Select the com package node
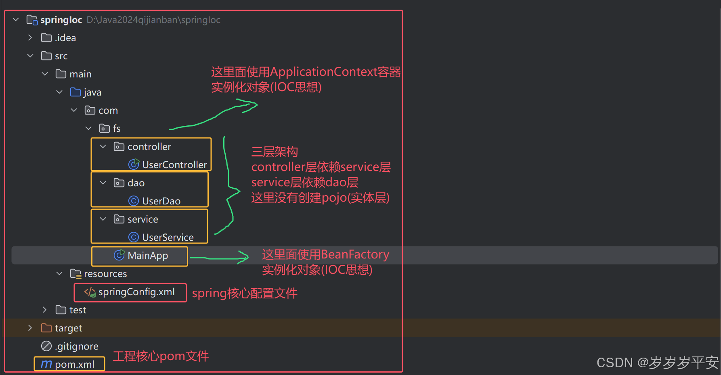 (108, 110)
